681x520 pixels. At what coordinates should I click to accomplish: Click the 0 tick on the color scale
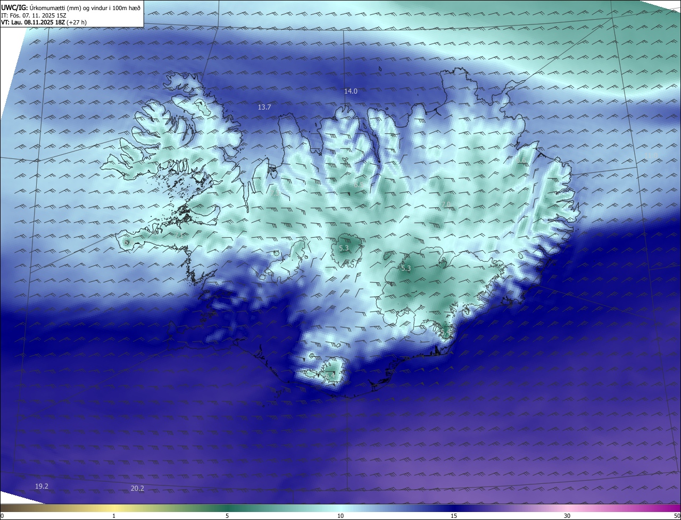coord(2,516)
